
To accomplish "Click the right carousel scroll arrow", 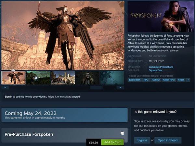I will [x=120, y=87].
